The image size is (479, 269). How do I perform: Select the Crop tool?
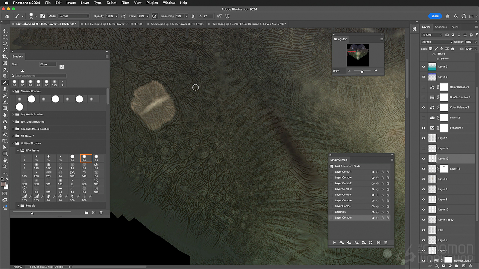[x=5, y=56]
